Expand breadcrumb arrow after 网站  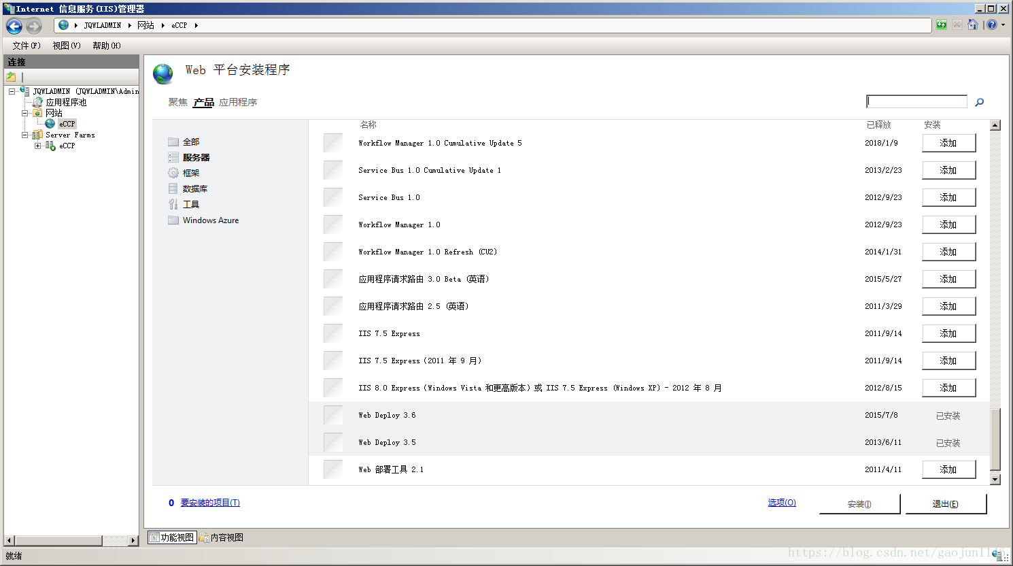click(163, 25)
